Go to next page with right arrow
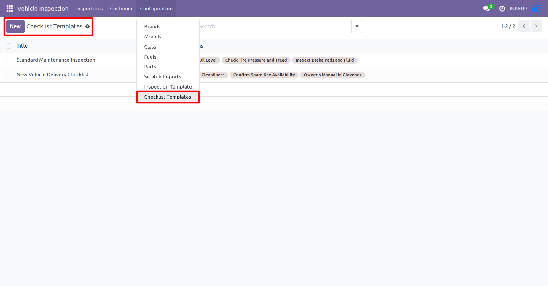This screenshot has height=286, width=548. [x=536, y=26]
